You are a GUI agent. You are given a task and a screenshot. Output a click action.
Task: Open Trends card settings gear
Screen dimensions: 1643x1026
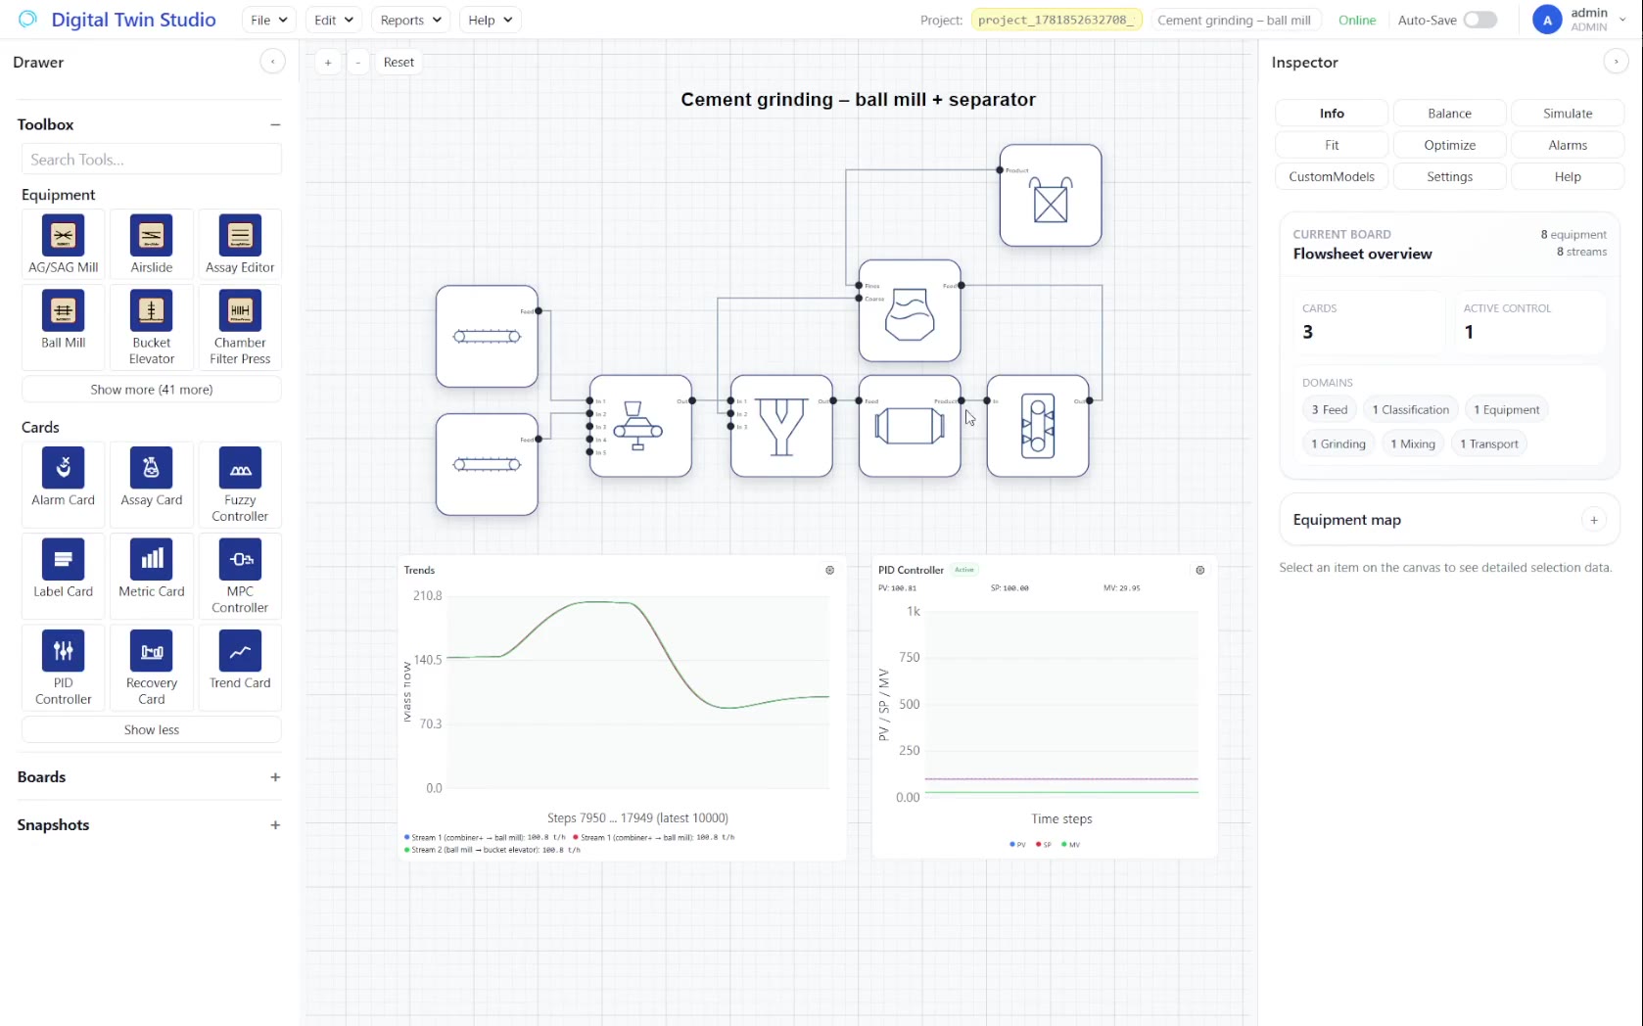(830, 570)
